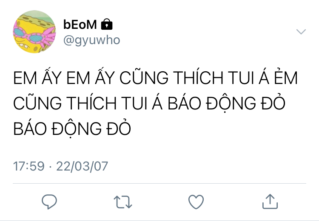Click the horizontal divider above the action icons
Image resolution: width=319 pixels, height=221 pixels.
pos(159,183)
